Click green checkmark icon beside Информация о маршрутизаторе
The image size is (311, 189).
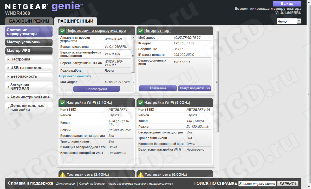tap(63, 31)
